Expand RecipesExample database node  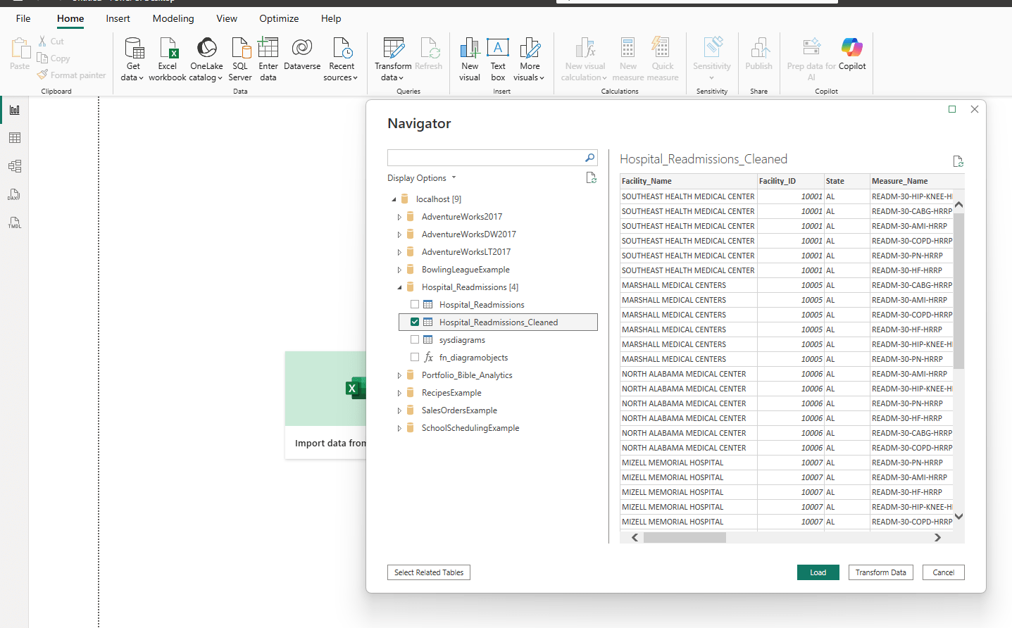[x=399, y=393]
